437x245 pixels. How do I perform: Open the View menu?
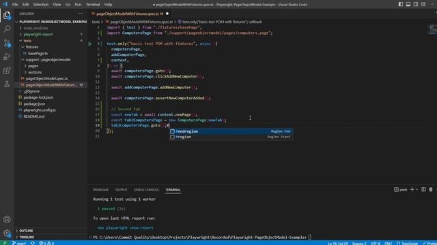coord(57,5)
